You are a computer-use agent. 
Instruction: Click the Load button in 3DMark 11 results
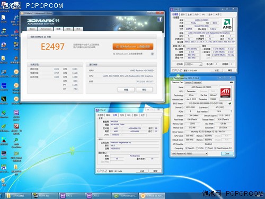point(126,90)
